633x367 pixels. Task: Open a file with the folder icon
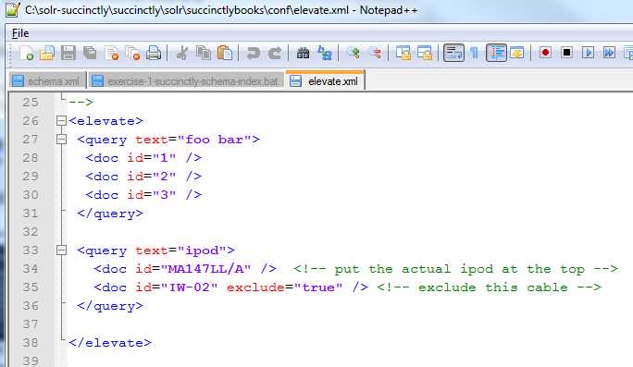47,54
